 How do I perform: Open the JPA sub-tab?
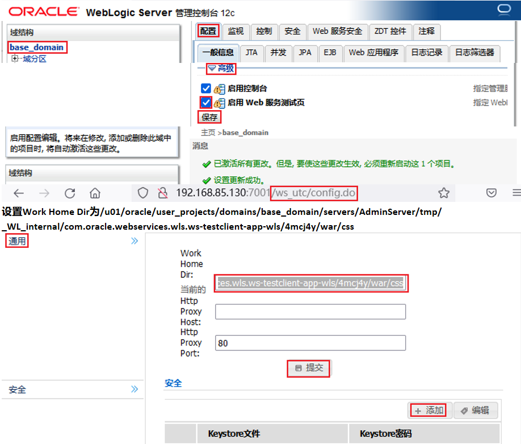[x=305, y=53]
